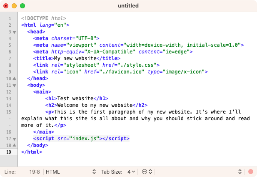Click the h1 Test website text

point(75,99)
